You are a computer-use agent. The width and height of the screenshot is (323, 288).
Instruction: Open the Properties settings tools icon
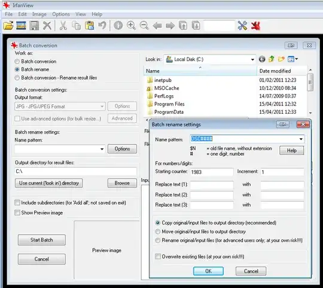coord(242,26)
